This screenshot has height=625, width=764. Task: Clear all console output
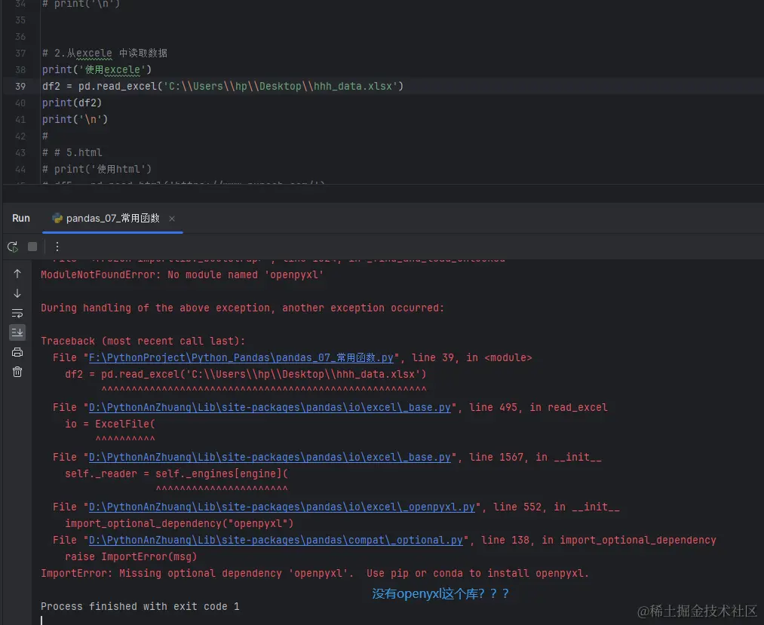pos(17,372)
